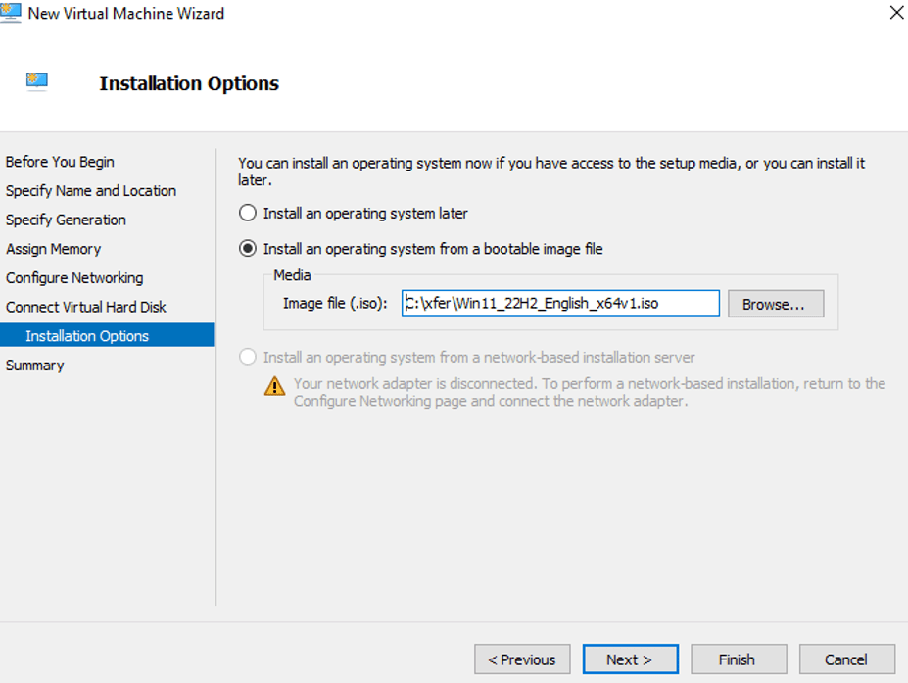Viewport: 908px width, 683px height.
Task: Go to Connect Virtual Hard Disk step
Action: click(x=86, y=307)
